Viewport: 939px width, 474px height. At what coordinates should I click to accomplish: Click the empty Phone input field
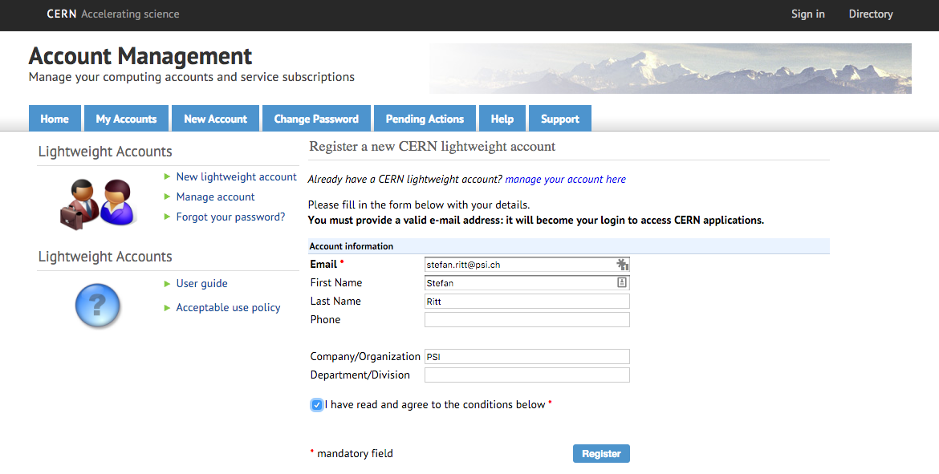(x=527, y=319)
